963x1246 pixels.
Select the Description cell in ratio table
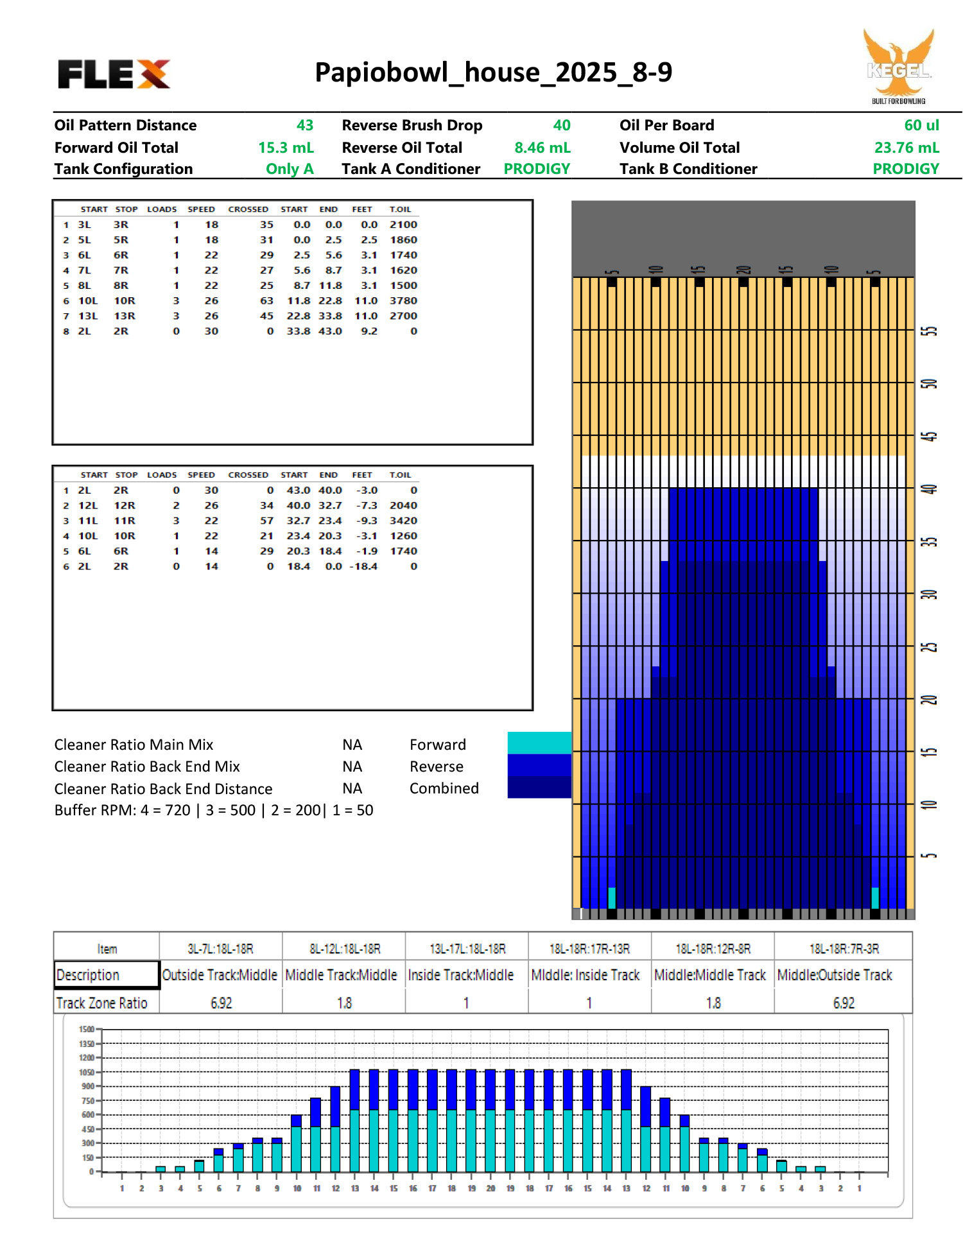point(107,974)
